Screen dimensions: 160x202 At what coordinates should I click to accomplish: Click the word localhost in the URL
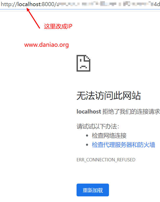click(29, 4)
